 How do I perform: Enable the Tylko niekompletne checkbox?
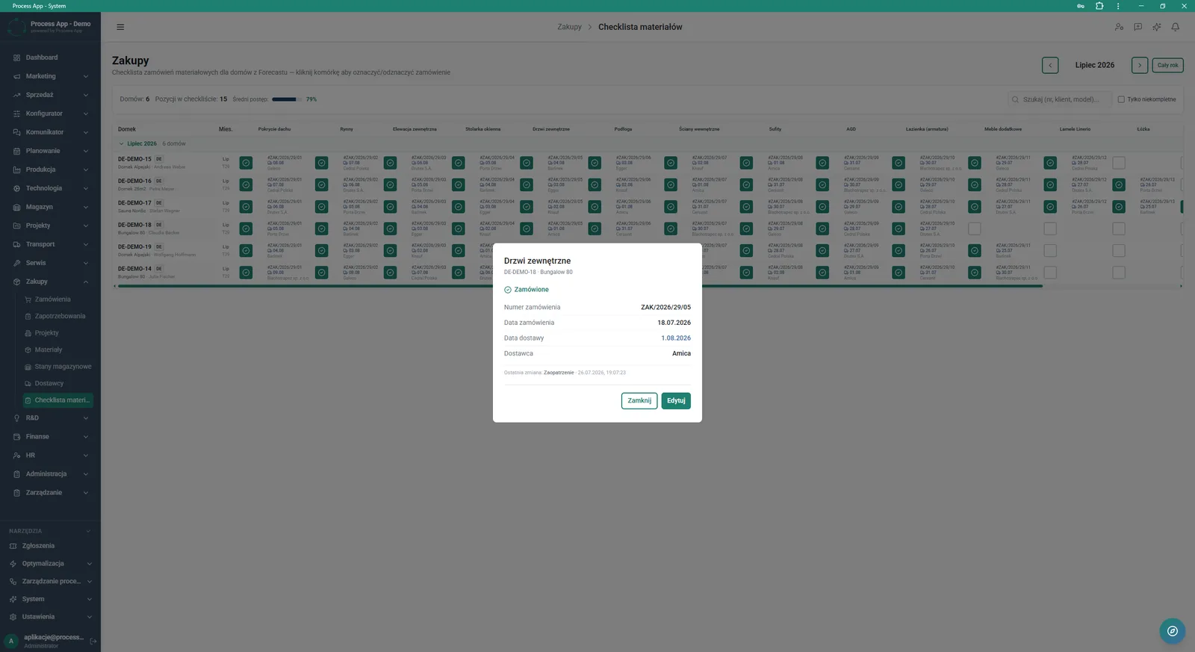pos(1121,99)
